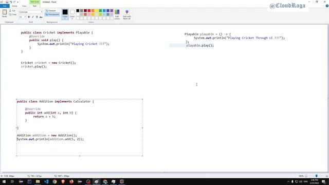
Task: Toggle strikethrough text formatting
Action: [41, 17]
